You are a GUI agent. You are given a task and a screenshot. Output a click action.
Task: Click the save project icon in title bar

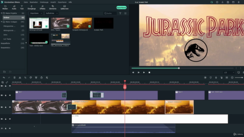pos(228,2)
